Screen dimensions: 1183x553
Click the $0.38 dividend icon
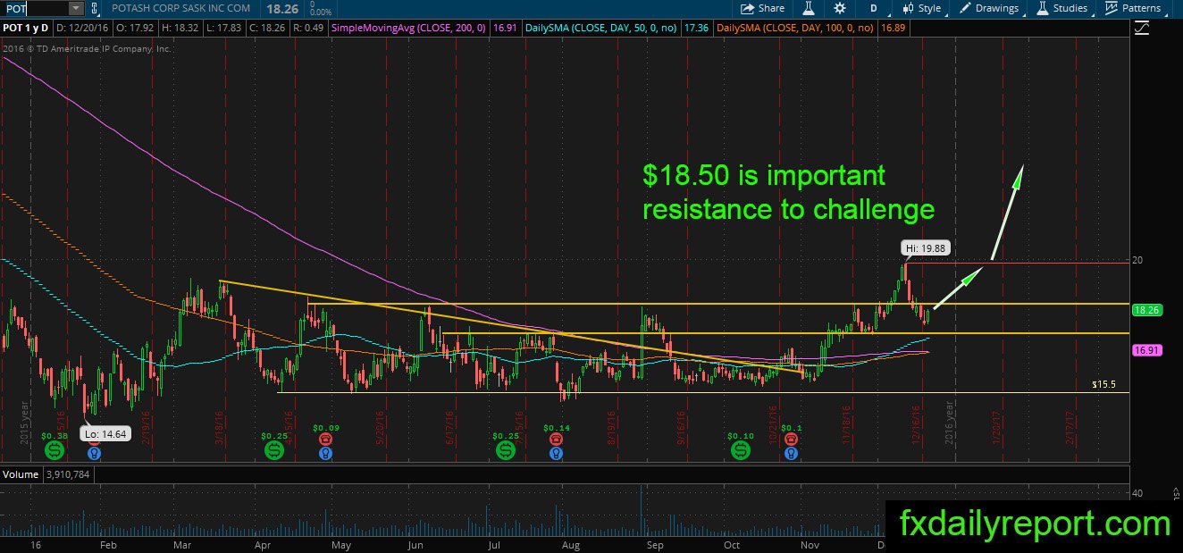click(55, 450)
